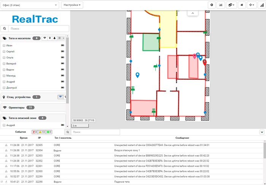Filter events by yellow warning count
The image size is (266, 185).
(42, 132)
